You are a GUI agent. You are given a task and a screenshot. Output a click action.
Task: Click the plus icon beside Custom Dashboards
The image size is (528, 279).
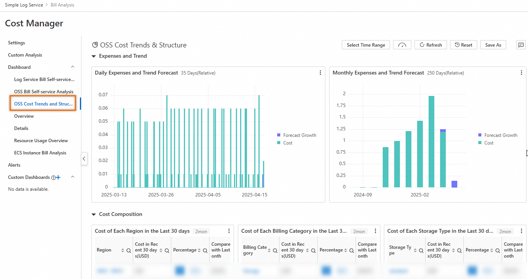(x=58, y=177)
